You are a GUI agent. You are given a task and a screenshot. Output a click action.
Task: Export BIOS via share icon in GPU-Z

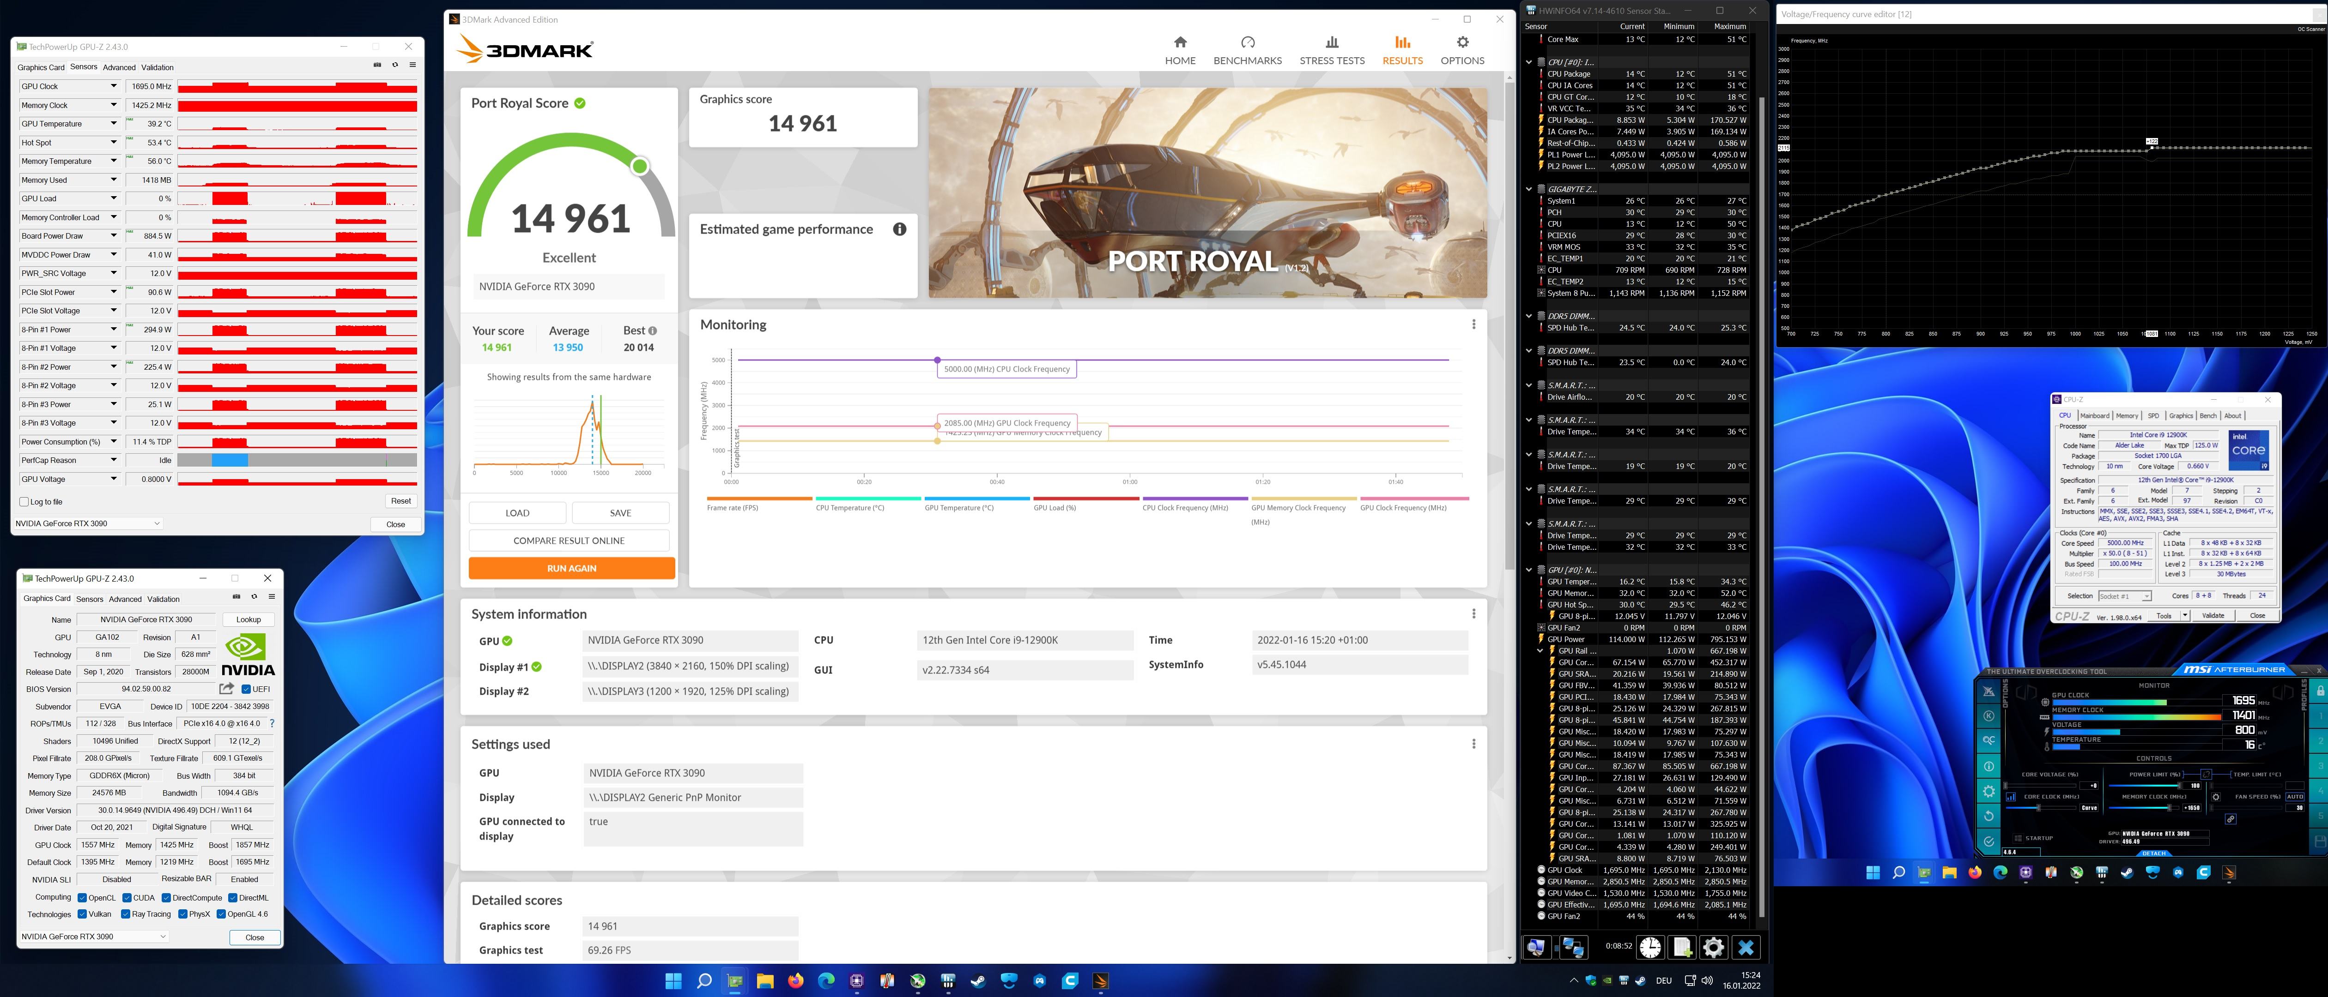[x=227, y=688]
